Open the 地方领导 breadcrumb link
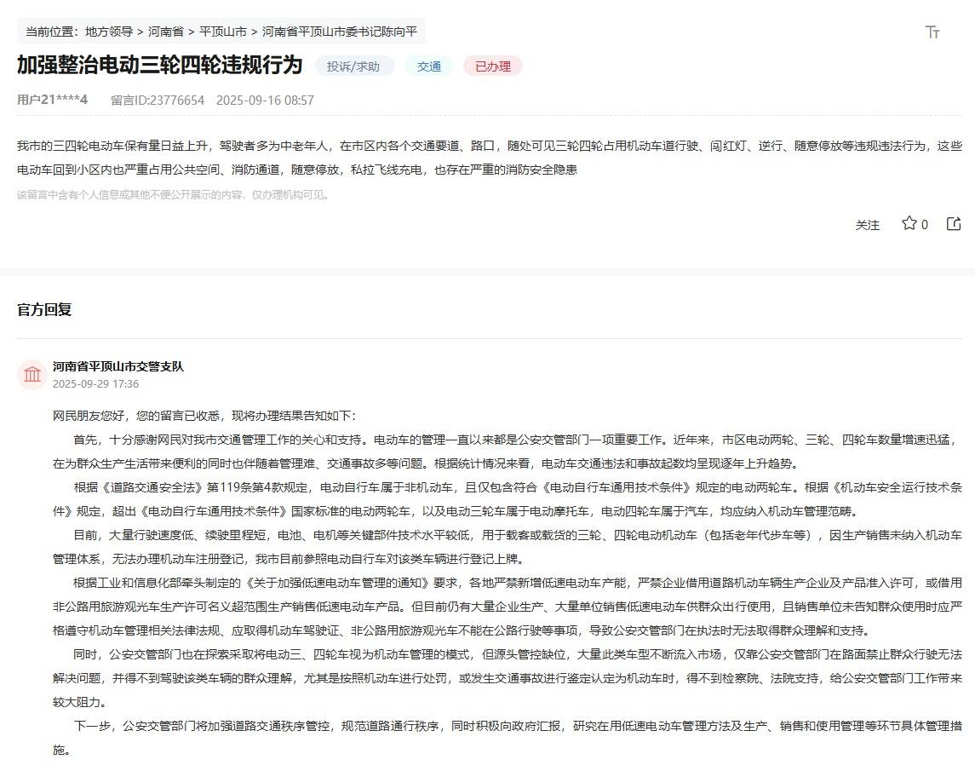Image resolution: width=975 pixels, height=771 pixels. (x=108, y=32)
